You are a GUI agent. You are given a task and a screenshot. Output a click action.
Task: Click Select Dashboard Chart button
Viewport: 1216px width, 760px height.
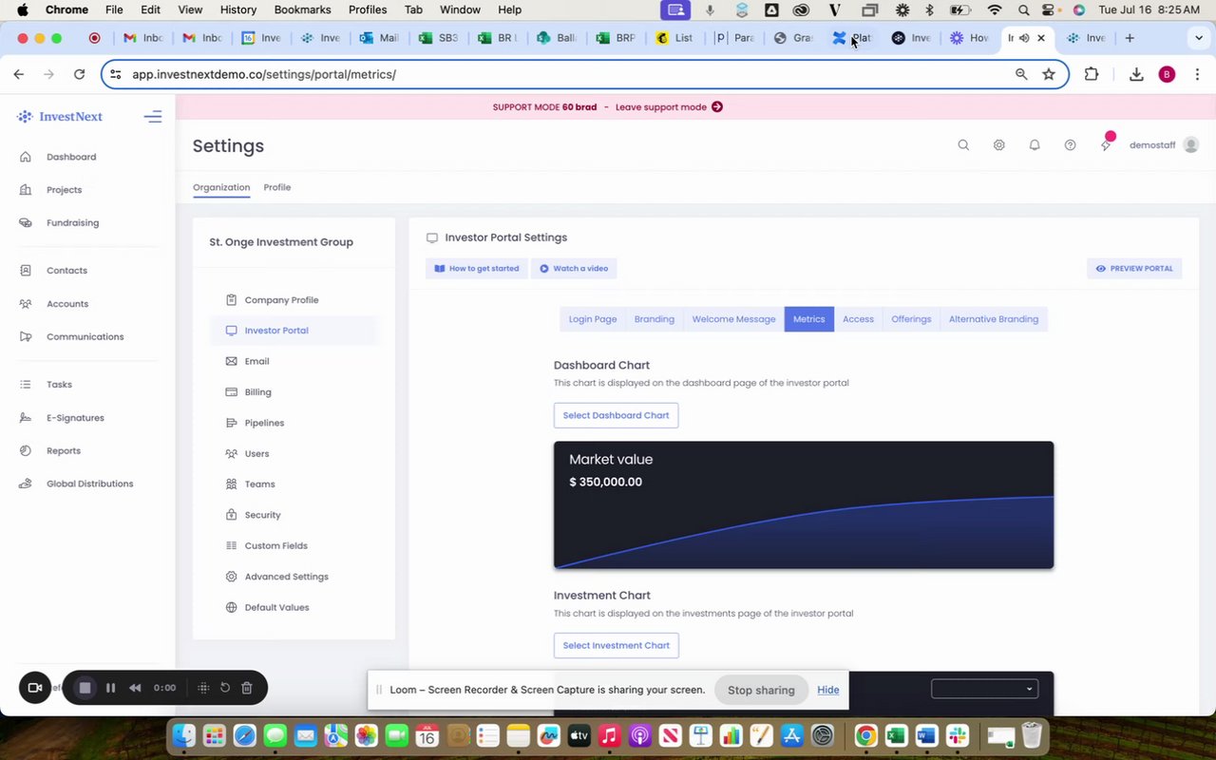point(616,415)
